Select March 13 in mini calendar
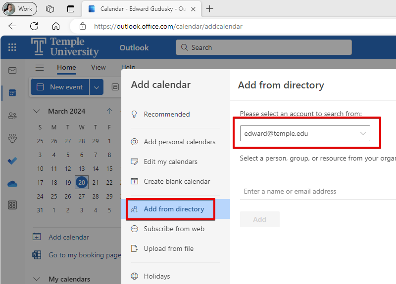This screenshot has height=284, width=396. tap(82, 168)
